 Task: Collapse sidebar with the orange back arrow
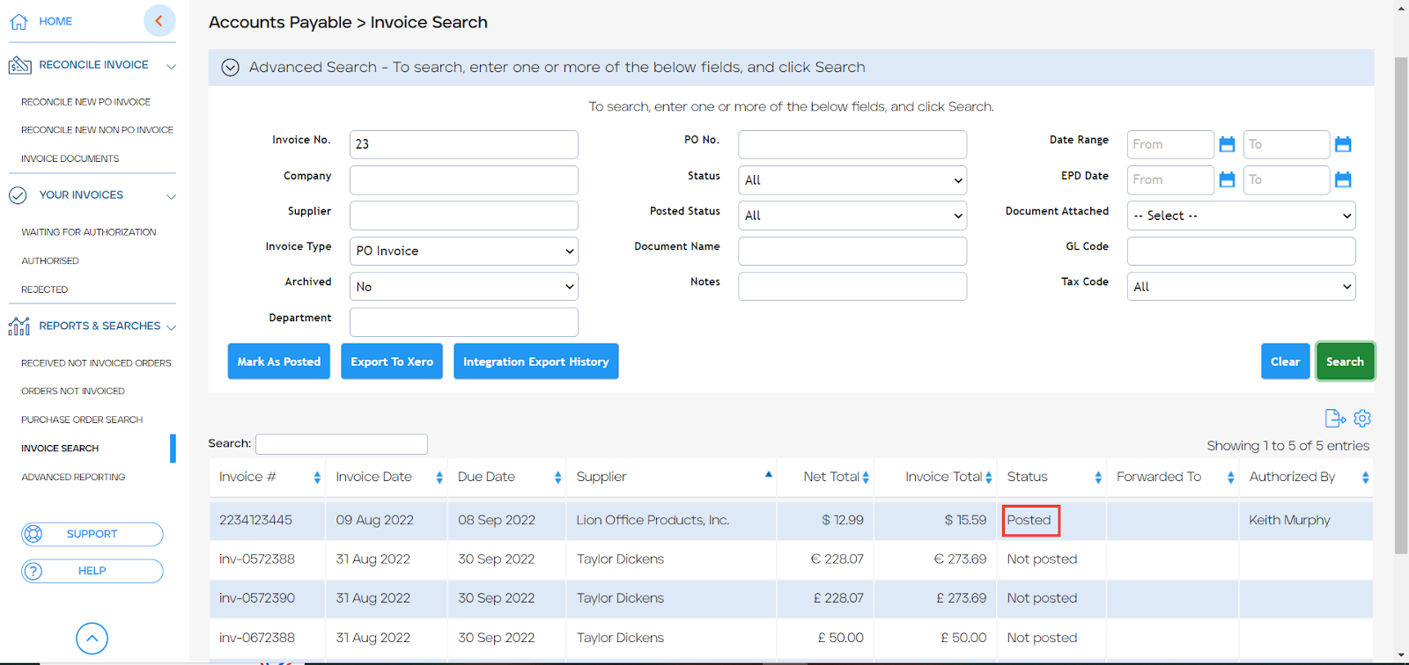tap(159, 20)
